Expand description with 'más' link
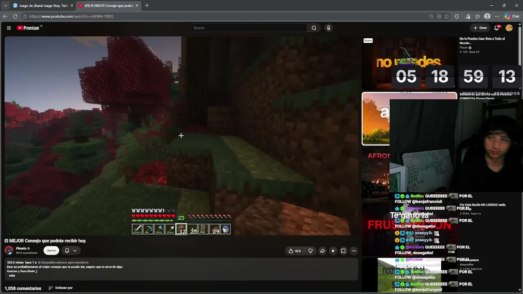523x294 pixels. point(12,276)
